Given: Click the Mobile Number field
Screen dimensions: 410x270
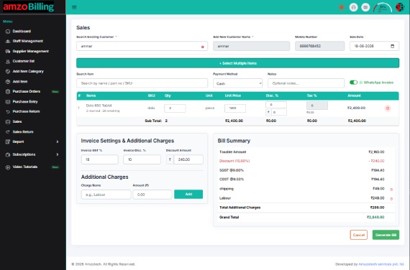Looking at the screenshot, I should coord(319,46).
